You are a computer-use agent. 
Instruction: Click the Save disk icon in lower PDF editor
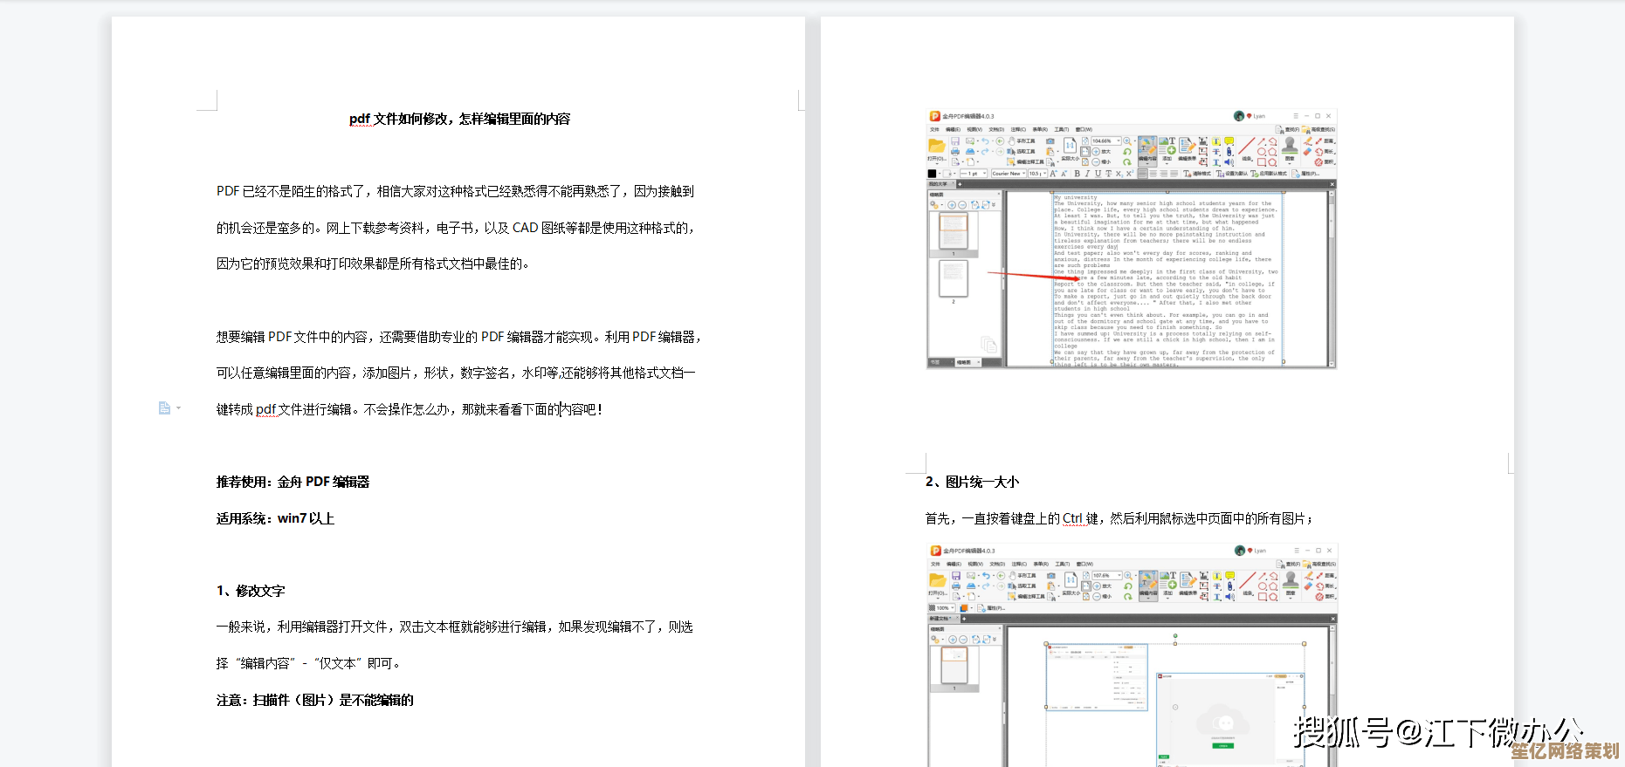coord(956,576)
